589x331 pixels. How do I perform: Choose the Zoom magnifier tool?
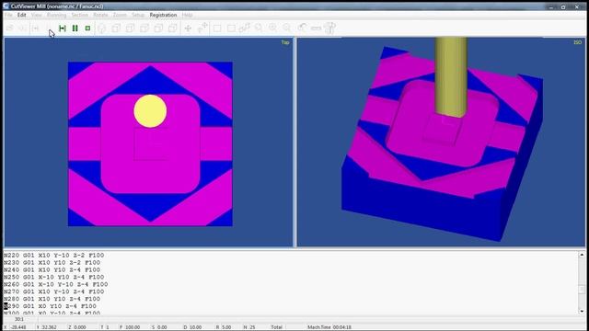click(x=259, y=28)
